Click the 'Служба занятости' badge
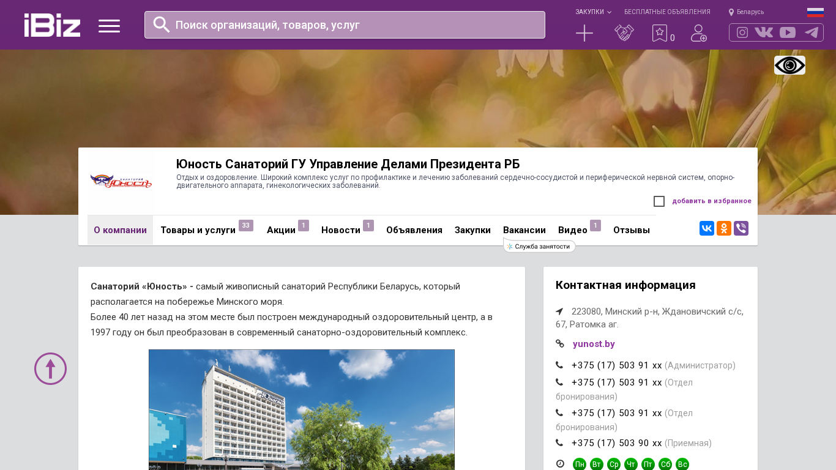Image resolution: width=836 pixels, height=470 pixels. click(x=539, y=246)
